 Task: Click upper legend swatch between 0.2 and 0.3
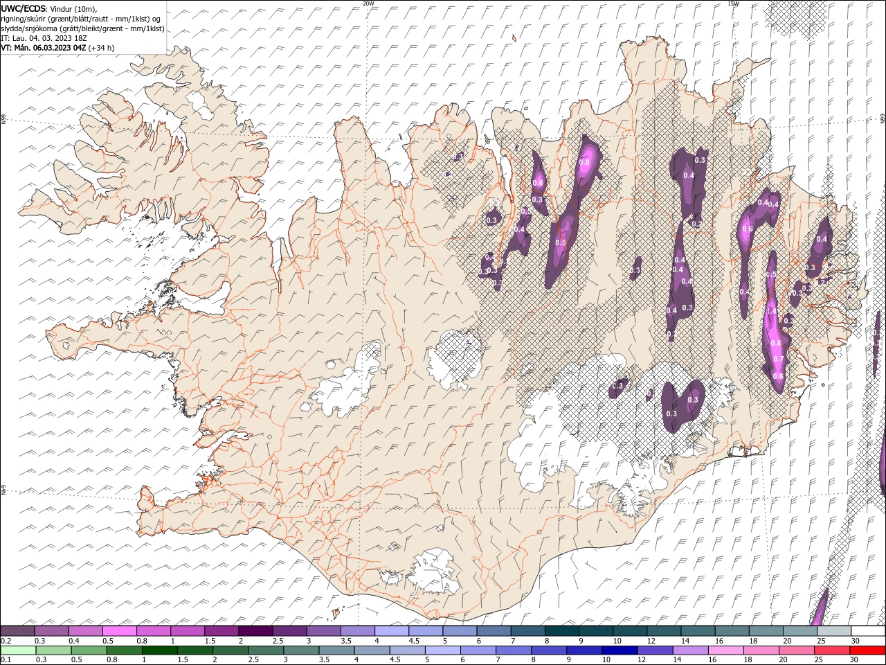(18, 631)
